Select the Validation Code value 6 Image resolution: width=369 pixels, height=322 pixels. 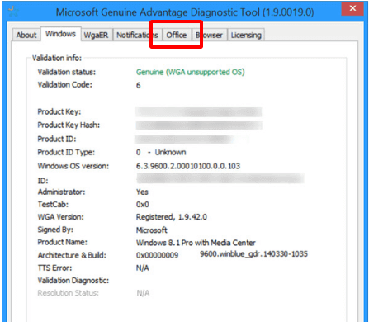coord(139,85)
